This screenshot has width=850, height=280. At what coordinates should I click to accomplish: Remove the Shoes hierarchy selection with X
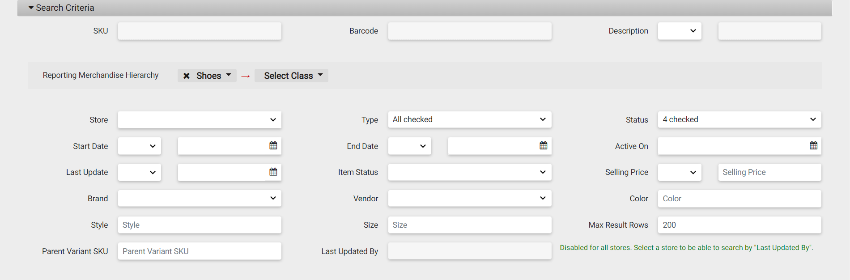[x=187, y=76]
